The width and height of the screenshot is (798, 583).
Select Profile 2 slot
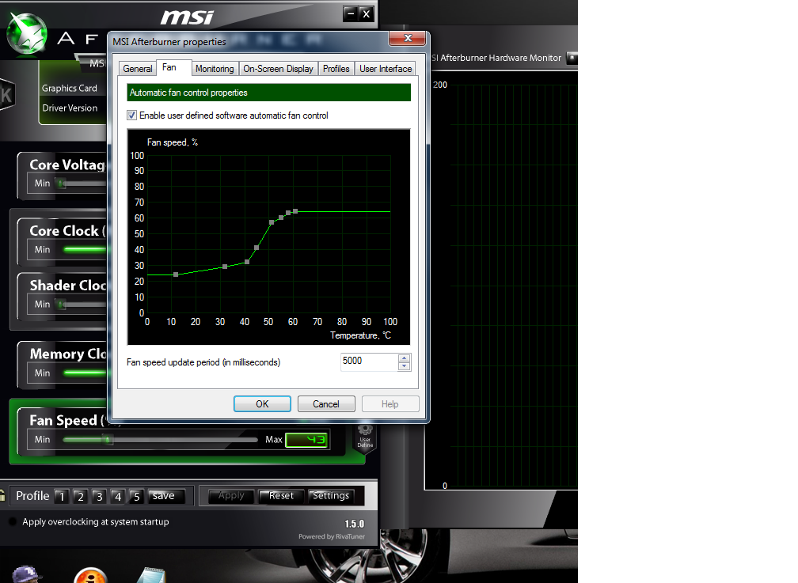[81, 496]
